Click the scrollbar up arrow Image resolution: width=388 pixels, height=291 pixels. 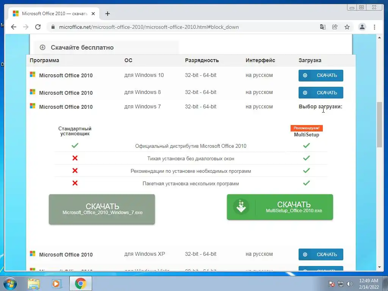pos(379,38)
